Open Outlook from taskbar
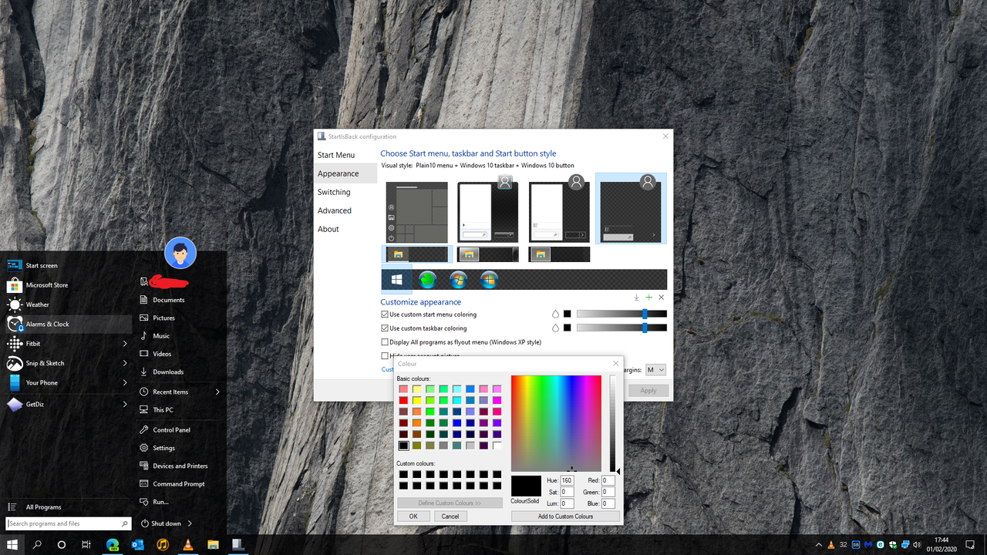This screenshot has height=555, width=987. pyautogui.click(x=138, y=544)
